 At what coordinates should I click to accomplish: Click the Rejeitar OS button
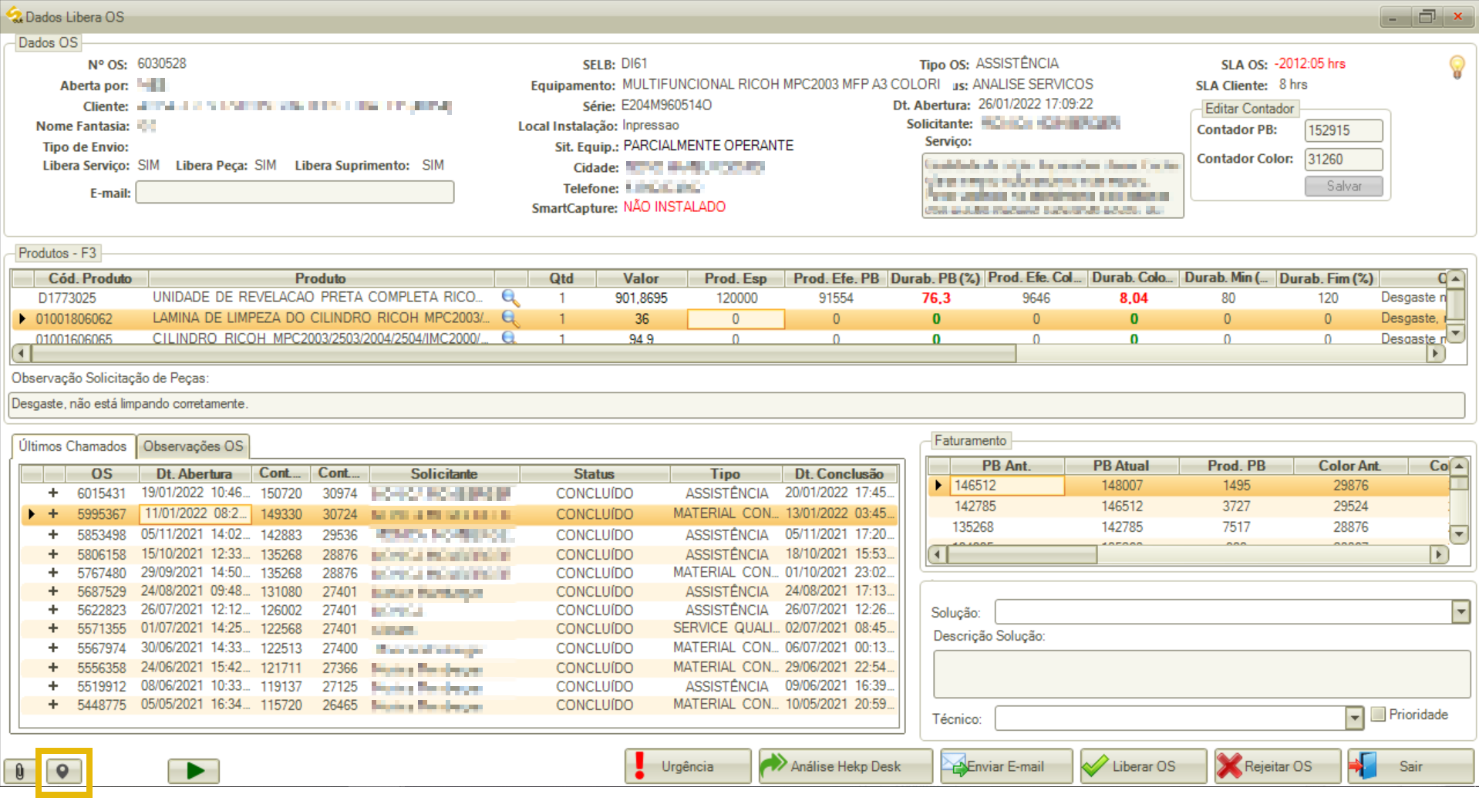pos(1277,766)
